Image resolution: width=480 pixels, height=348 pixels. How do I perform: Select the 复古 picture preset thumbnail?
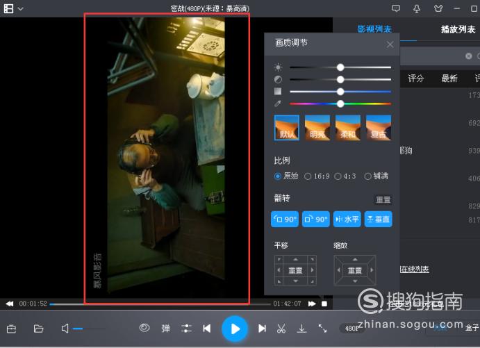click(379, 128)
